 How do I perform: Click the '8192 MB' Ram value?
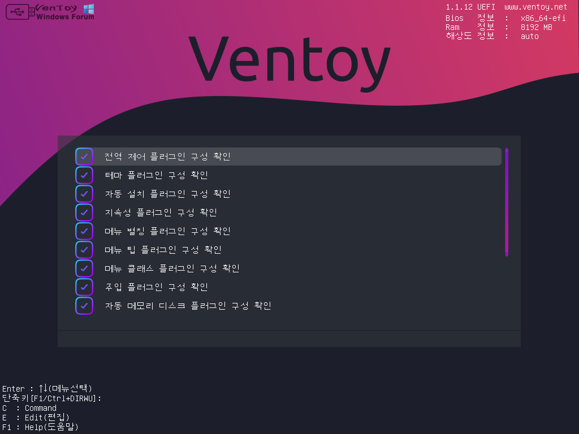coord(536,27)
